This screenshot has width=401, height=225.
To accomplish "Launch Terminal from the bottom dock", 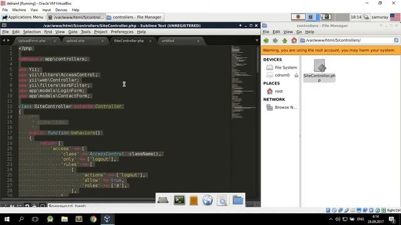I will [179, 200].
